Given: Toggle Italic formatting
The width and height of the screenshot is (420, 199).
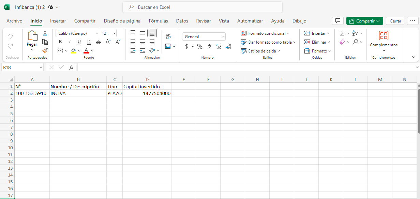Looking at the screenshot, I should pyautogui.click(x=70, y=42).
